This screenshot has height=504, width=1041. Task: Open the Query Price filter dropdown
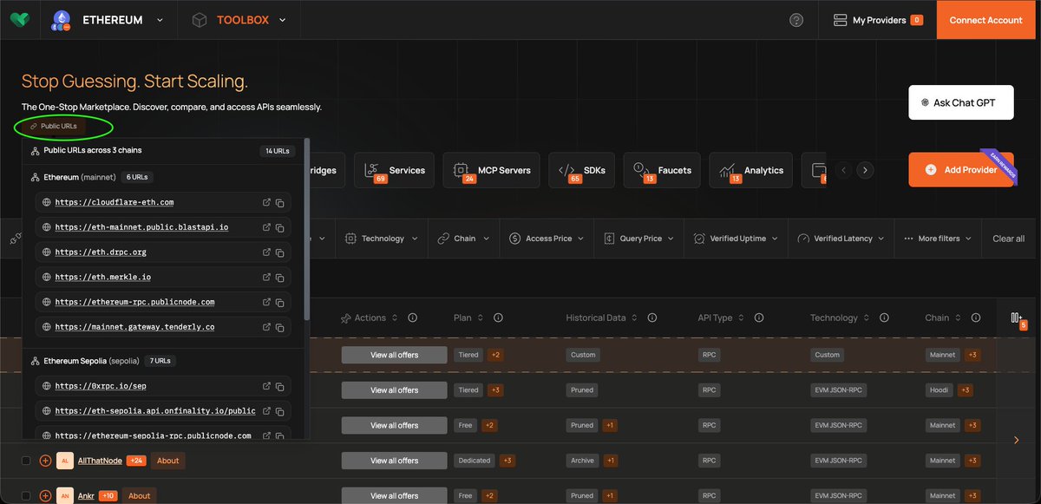pyautogui.click(x=639, y=239)
